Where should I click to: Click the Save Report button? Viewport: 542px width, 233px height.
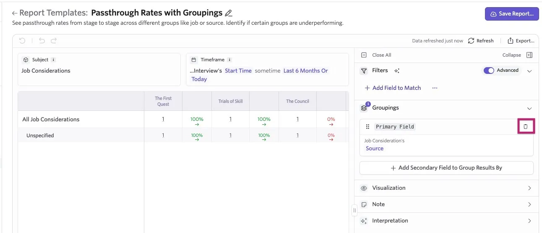(512, 14)
